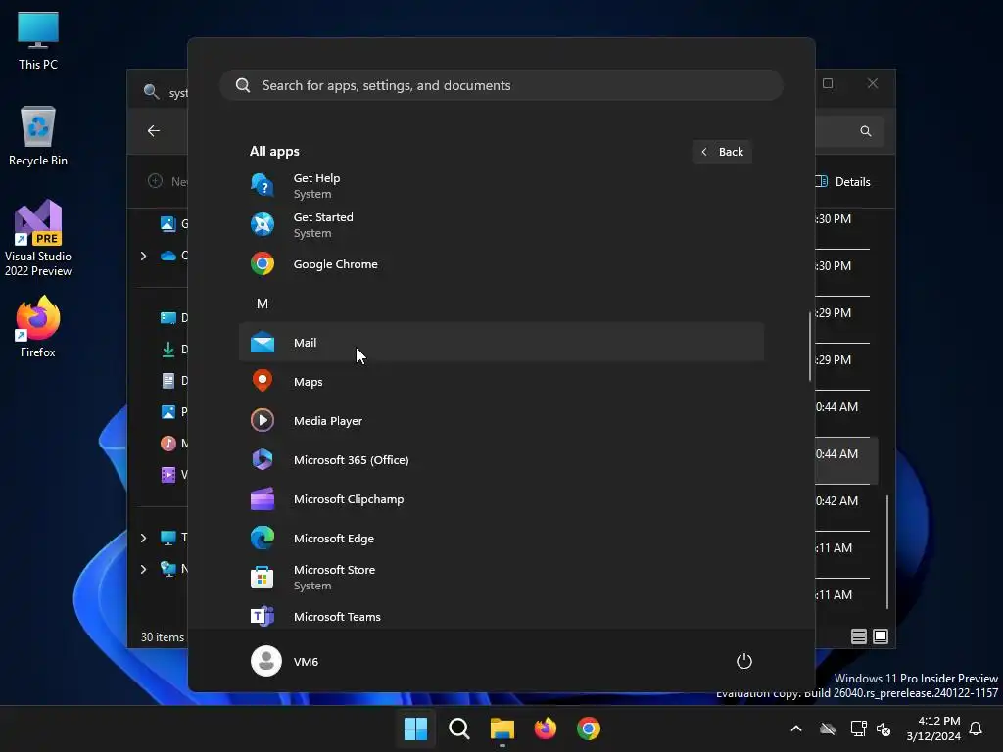Click the Windows Start button on taskbar
Image resolution: width=1003 pixels, height=752 pixels.
(x=415, y=728)
